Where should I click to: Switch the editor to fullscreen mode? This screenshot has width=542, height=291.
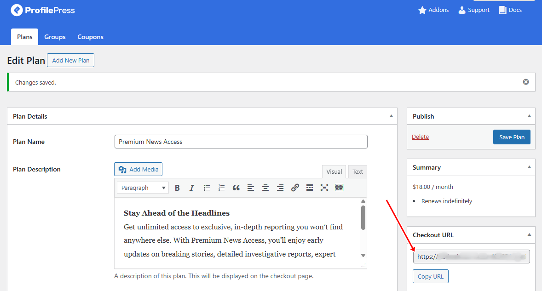[x=324, y=188]
